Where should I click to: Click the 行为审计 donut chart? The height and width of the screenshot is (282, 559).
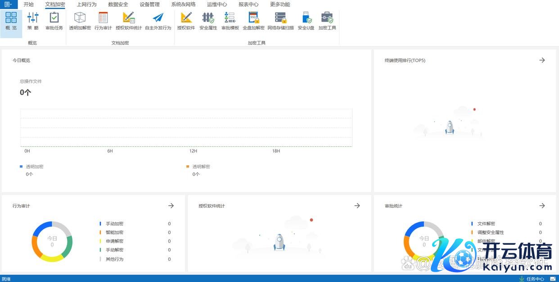coord(52,242)
